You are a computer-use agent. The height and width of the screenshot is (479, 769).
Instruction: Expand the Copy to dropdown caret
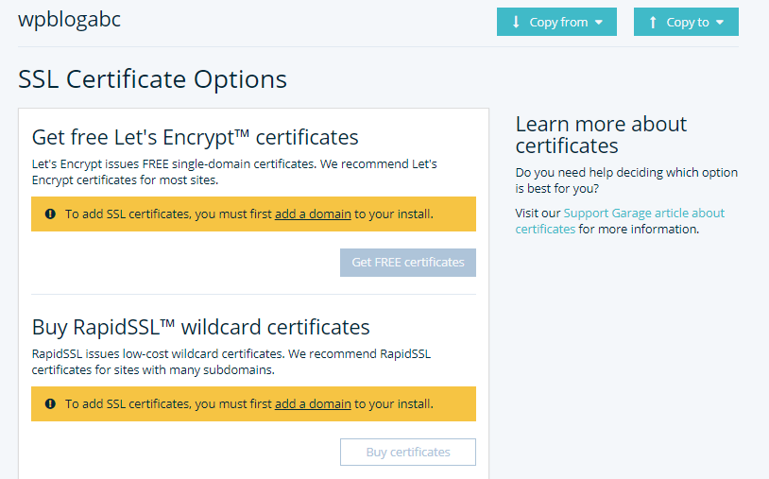[x=720, y=22]
